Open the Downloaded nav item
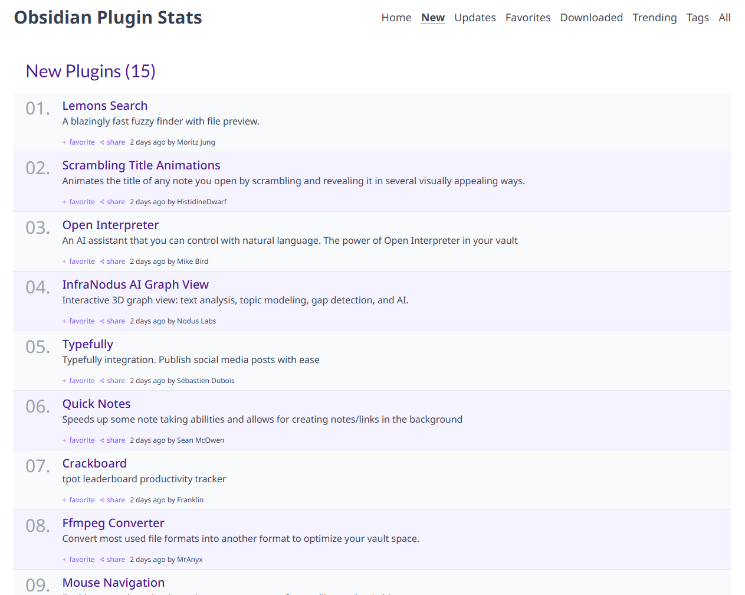 (592, 18)
